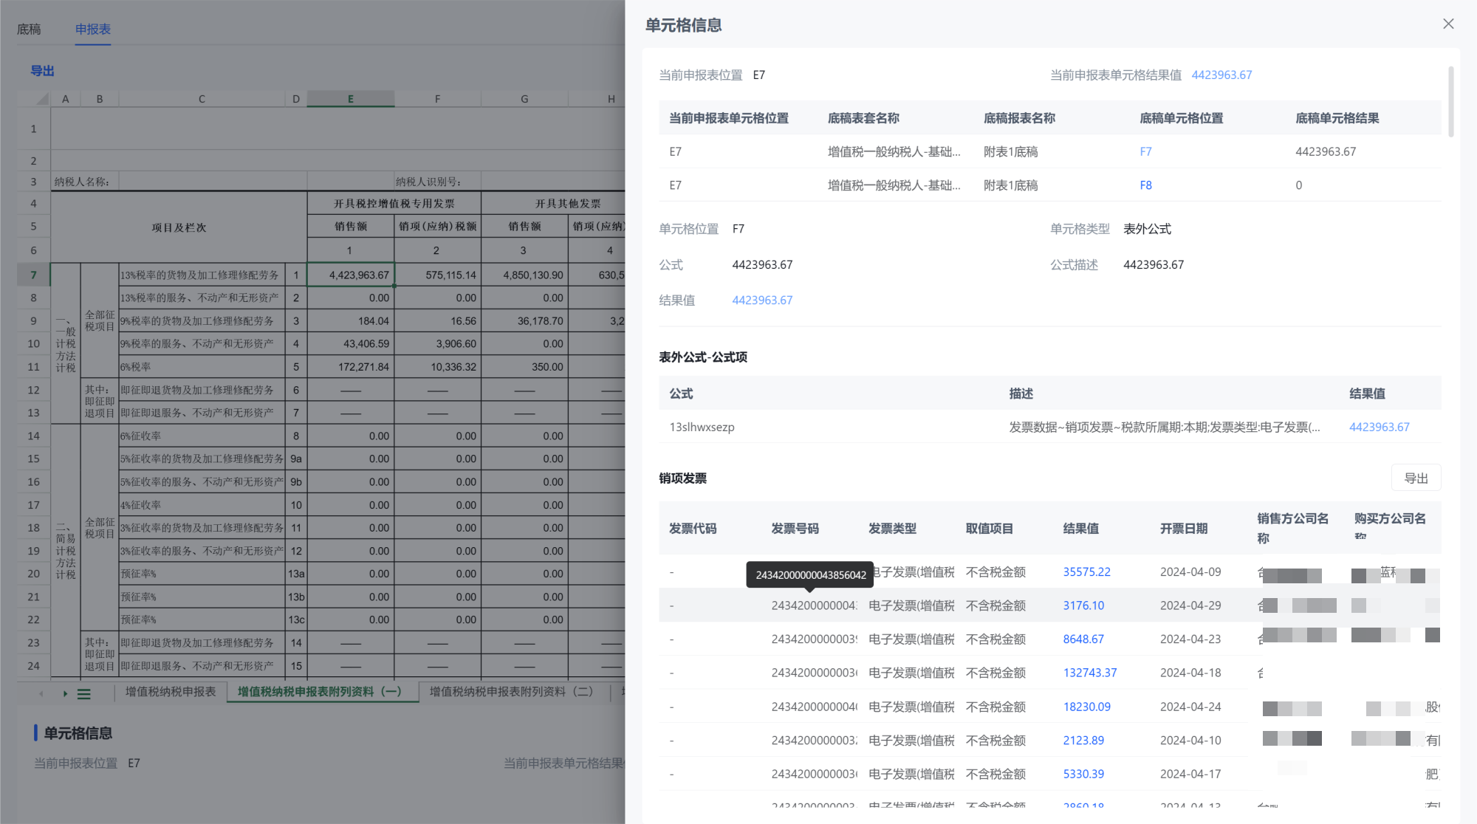Click the select-all corner of the spreadsheet
This screenshot has width=1477, height=824.
tap(34, 99)
